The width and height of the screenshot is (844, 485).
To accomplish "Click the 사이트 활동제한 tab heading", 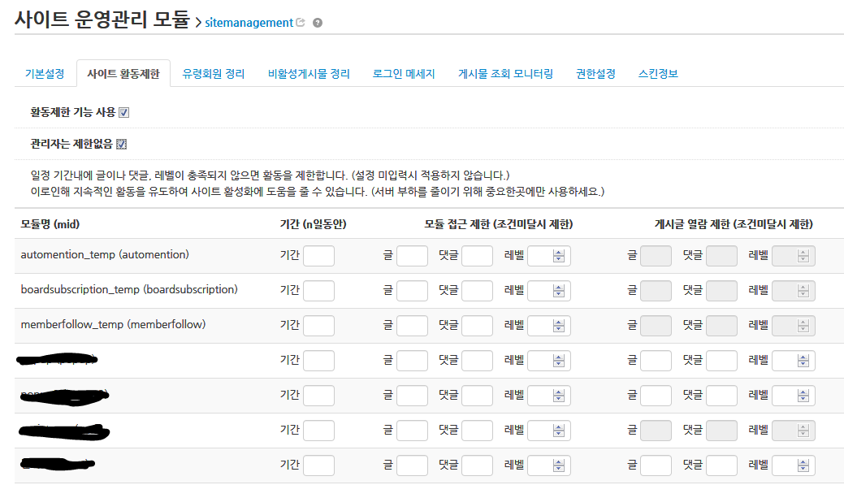I will click(123, 72).
